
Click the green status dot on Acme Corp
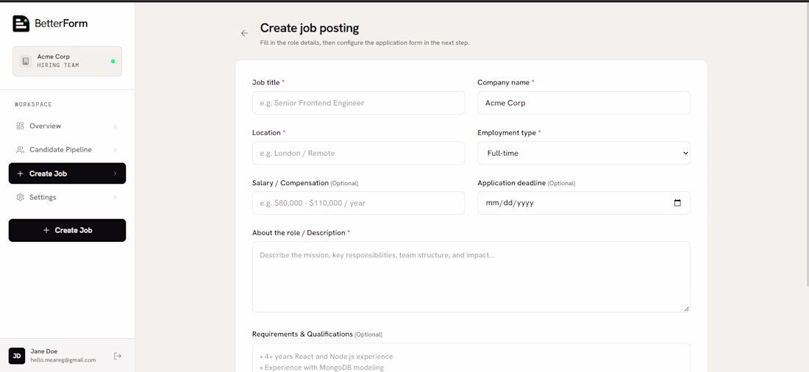113,61
